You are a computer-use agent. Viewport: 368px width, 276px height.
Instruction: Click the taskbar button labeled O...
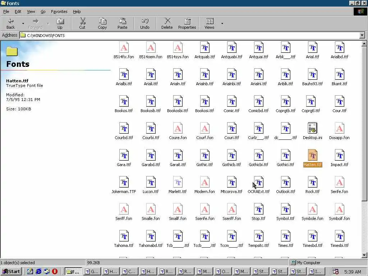pyautogui.click(x=224, y=272)
